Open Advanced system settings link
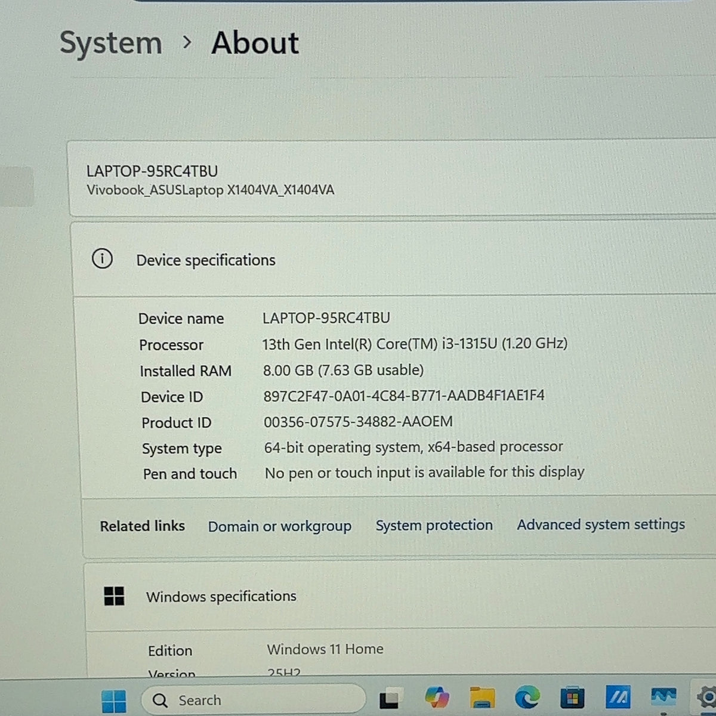716x716 pixels. point(601,524)
